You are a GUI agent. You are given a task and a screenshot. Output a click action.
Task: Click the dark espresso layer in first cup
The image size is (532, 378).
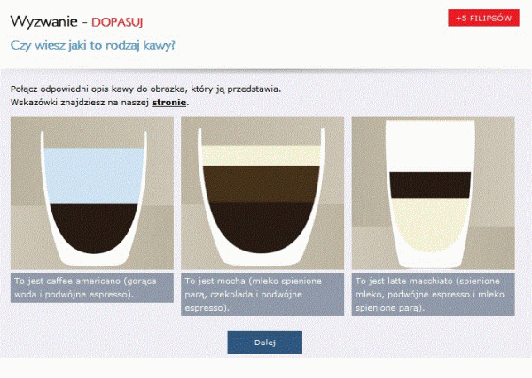tap(94, 227)
